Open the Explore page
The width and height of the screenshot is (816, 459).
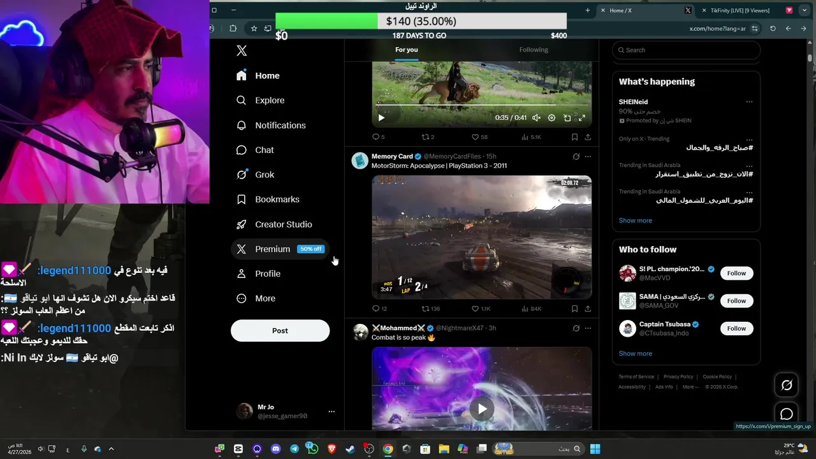point(260,100)
